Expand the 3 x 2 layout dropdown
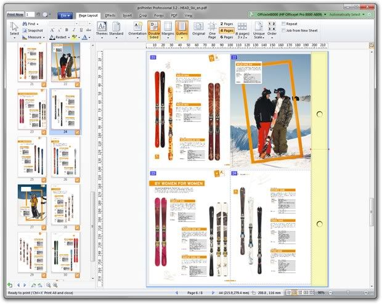Image resolution: width=382 pixels, height=304 pixels. coord(242,37)
